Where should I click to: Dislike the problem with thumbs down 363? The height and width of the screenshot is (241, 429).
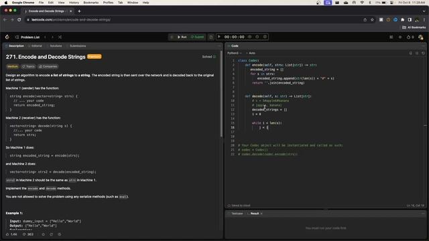[28, 234]
